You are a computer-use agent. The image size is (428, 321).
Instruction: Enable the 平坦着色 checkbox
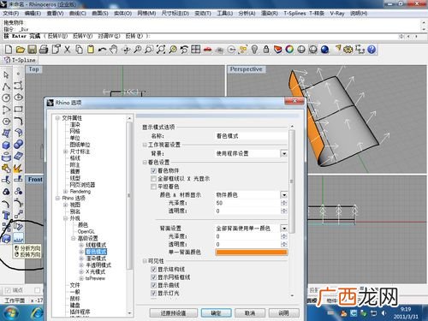(x=153, y=187)
